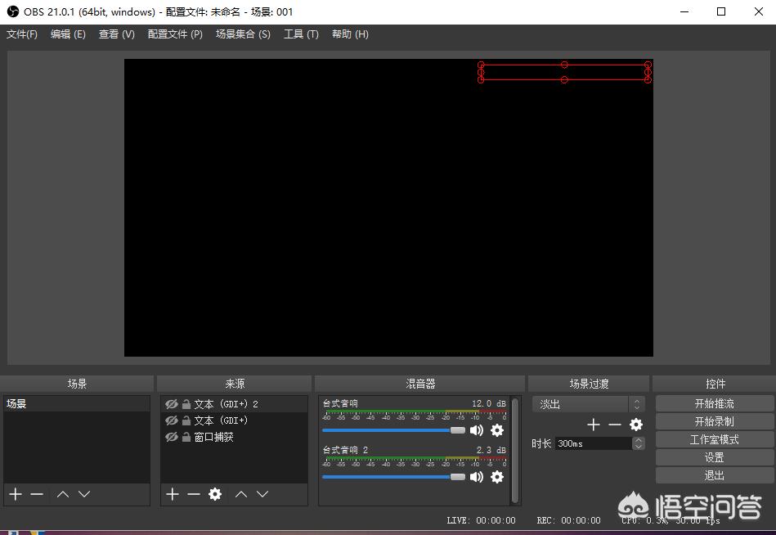This screenshot has height=535, width=776.
Task: Open 设置 settings
Action: click(x=714, y=457)
